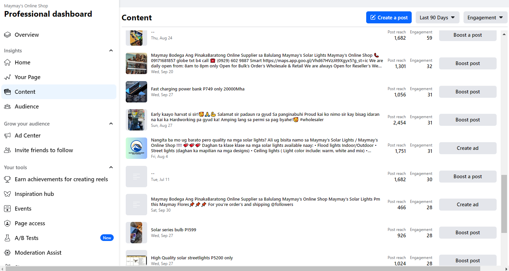Click the Home house icon

click(7, 62)
